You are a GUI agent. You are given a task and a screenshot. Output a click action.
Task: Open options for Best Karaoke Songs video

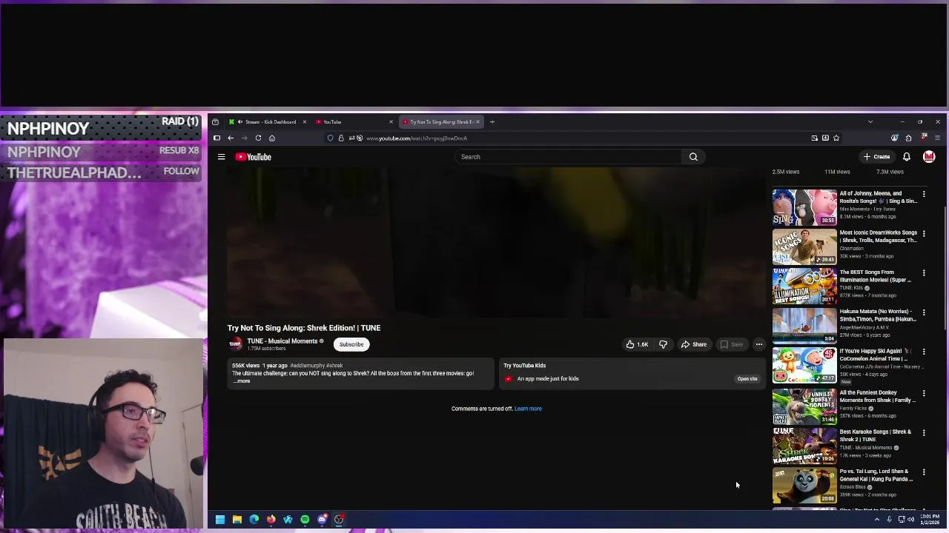(x=924, y=432)
